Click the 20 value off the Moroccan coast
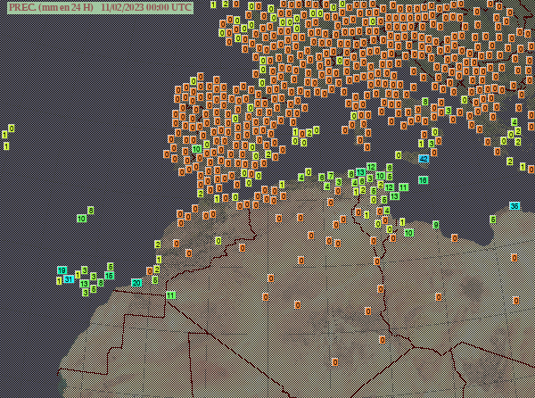Image resolution: width=535 pixels, height=398 pixels. click(136, 283)
